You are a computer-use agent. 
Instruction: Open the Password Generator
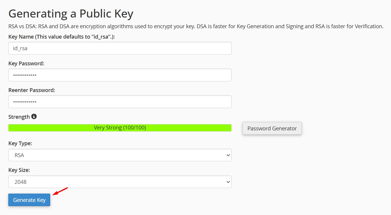(272, 128)
